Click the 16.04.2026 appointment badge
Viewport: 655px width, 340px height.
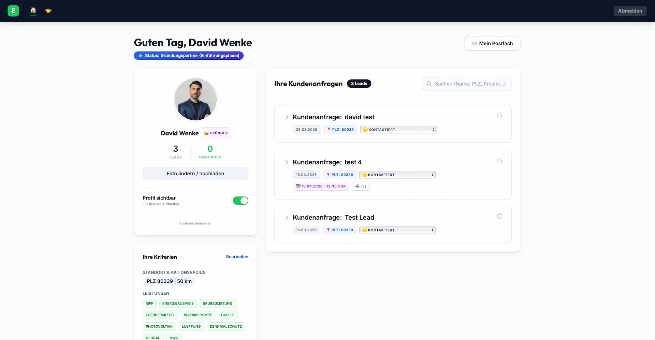(321, 186)
